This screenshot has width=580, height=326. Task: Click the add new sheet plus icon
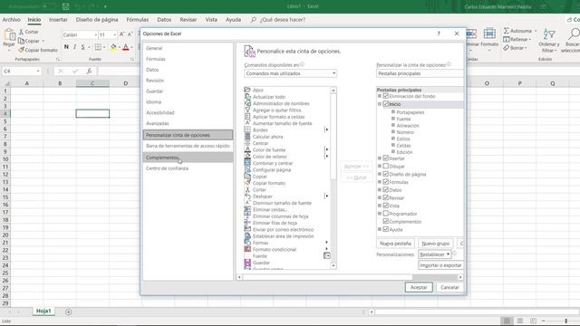point(69,312)
